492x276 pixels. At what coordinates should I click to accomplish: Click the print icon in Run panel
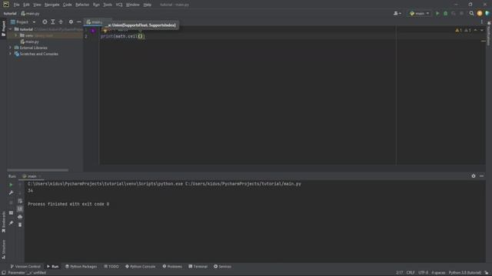coord(20,216)
